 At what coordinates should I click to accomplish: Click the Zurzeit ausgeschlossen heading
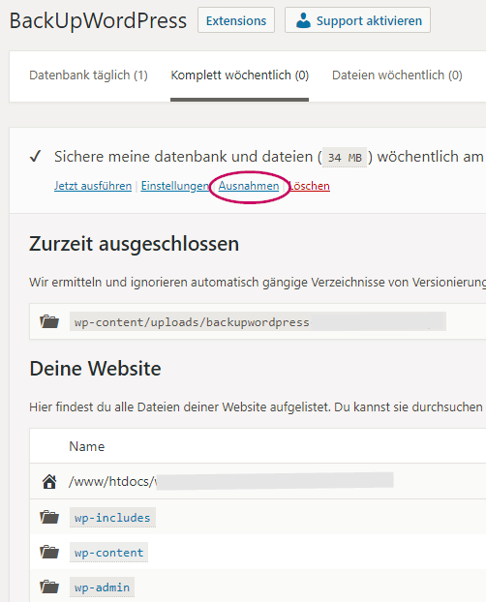pos(134,244)
